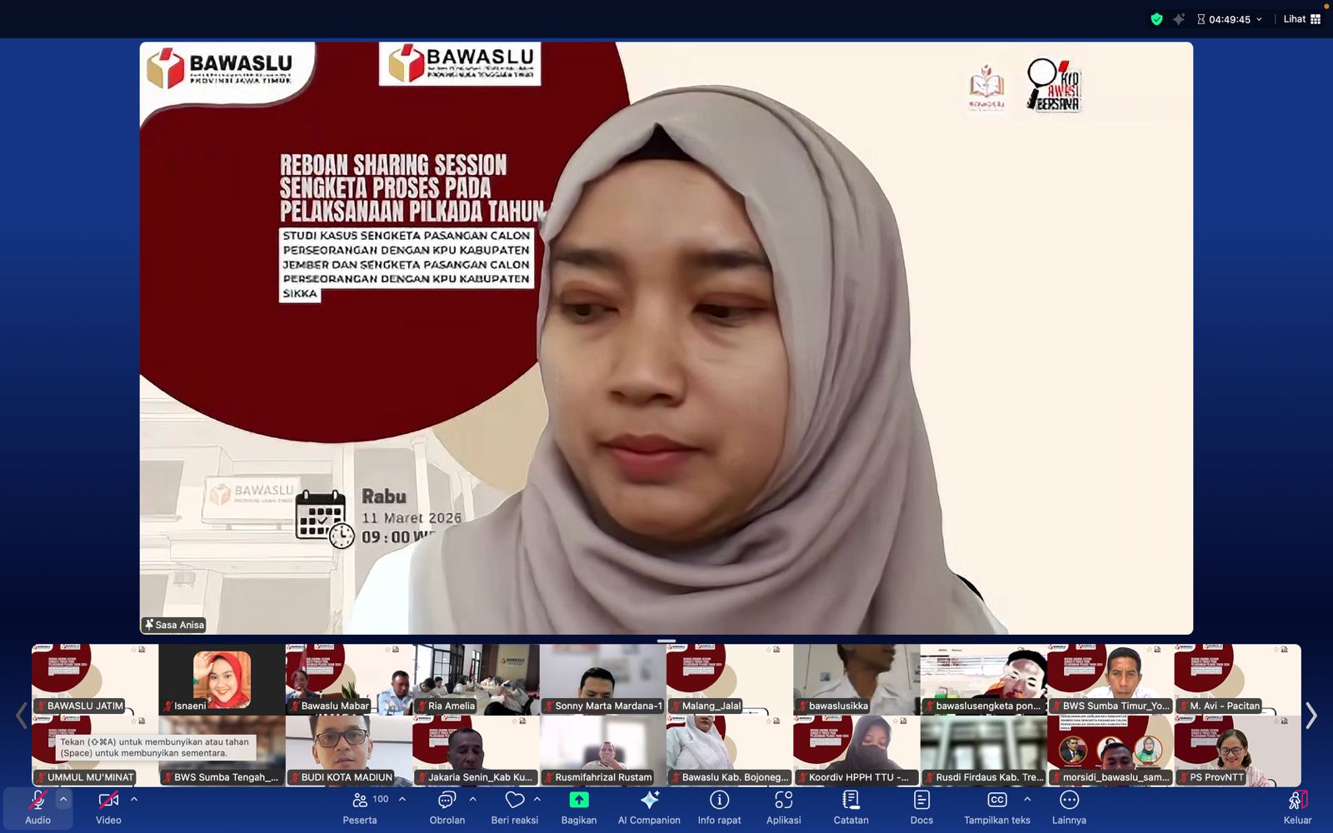This screenshot has height=833, width=1333.
Task: Open Catatan notes
Action: point(851,808)
